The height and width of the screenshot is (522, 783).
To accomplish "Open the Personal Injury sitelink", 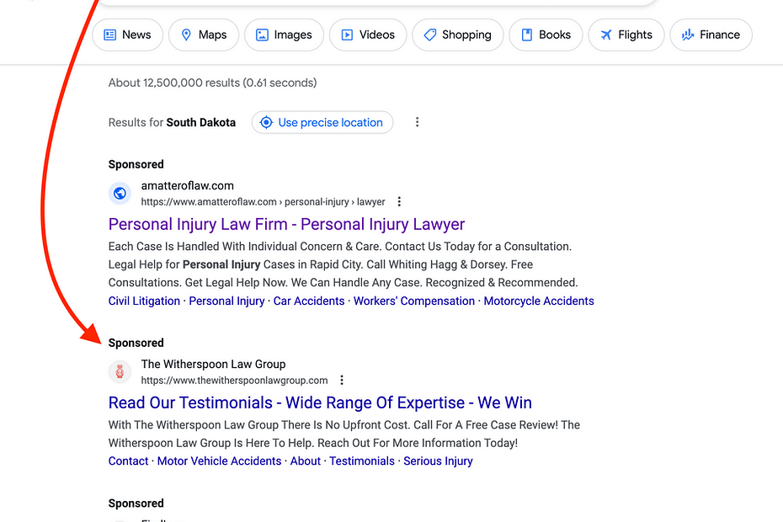I will tap(226, 301).
